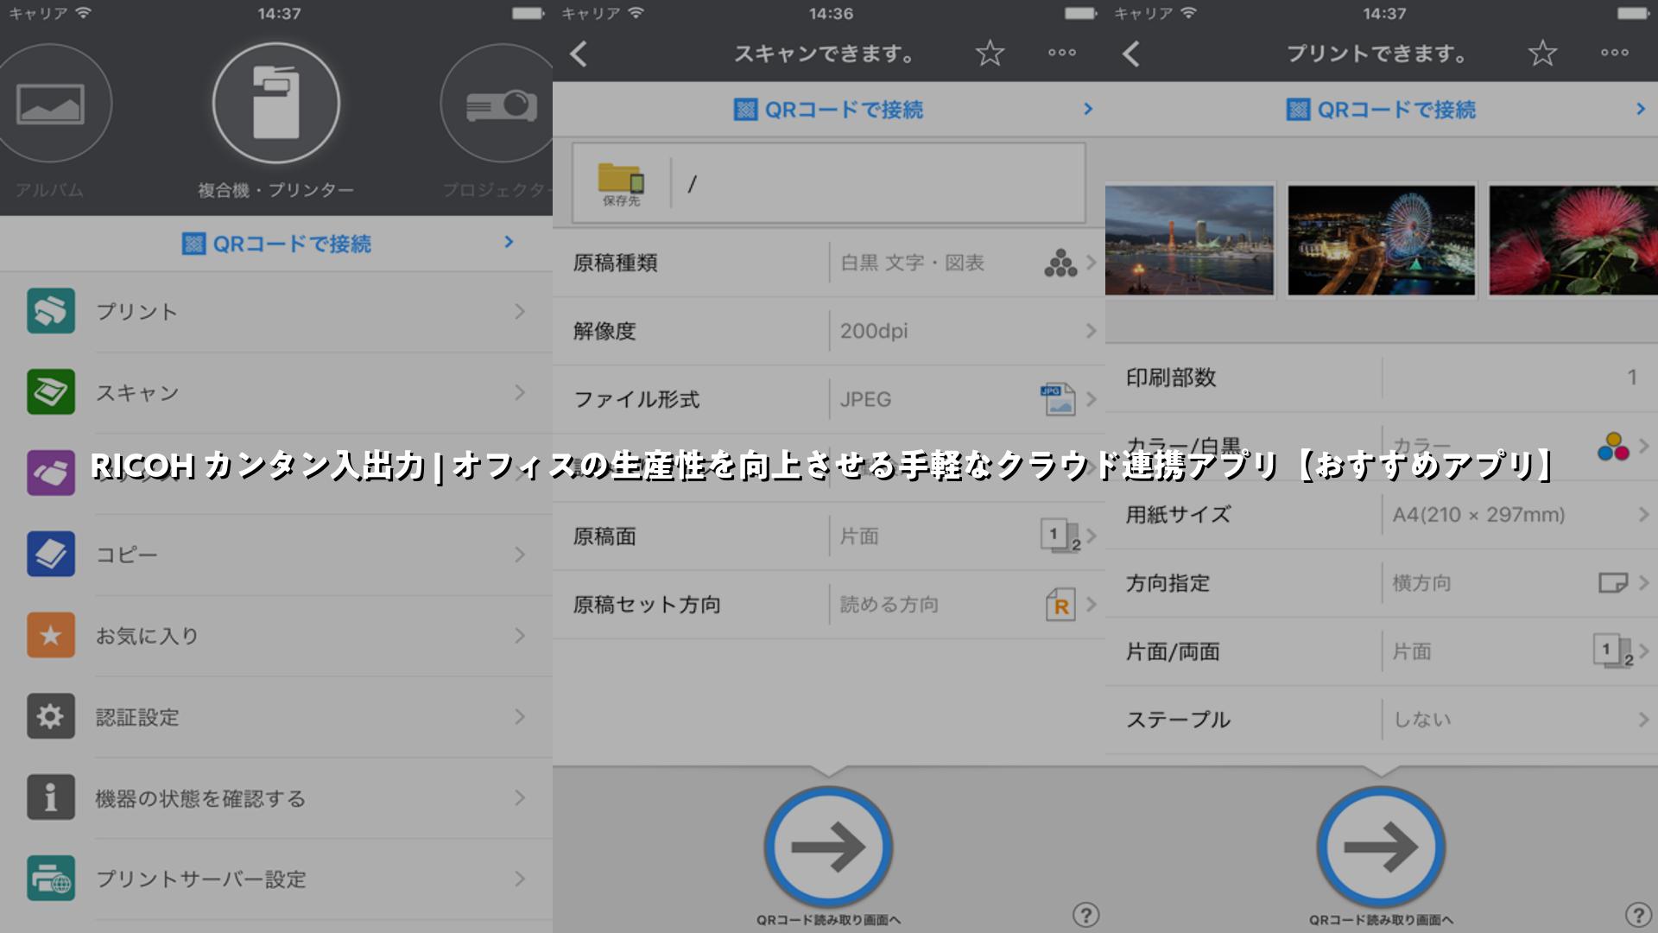Click the green Print app icon
Viewport: 1658px width, 933px height.
pos(50,311)
